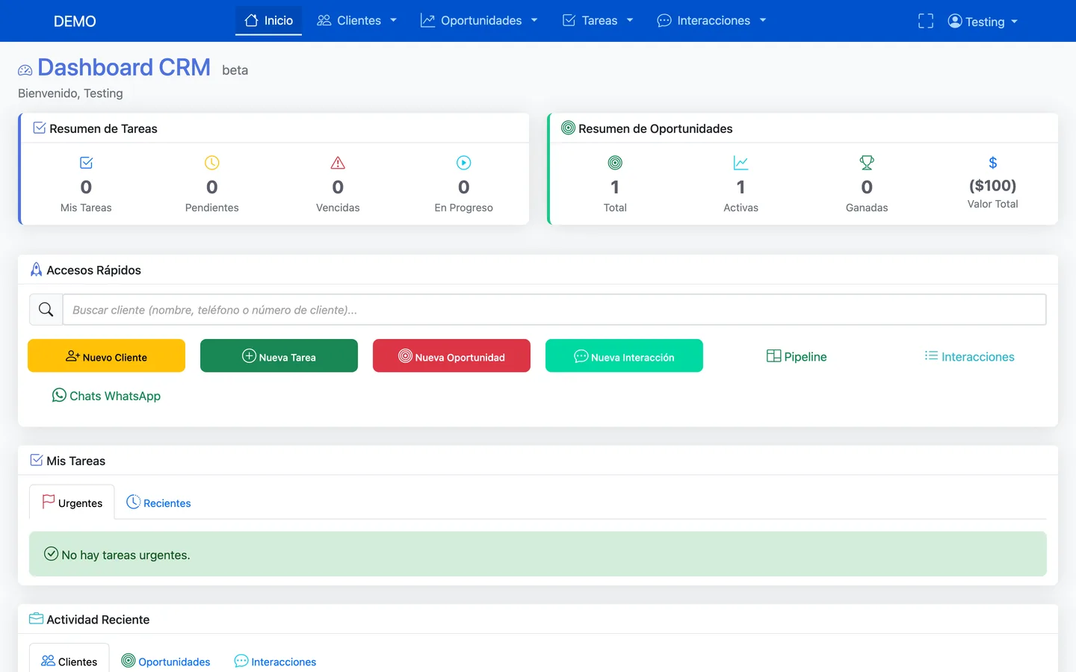
Task: Expand the Oportunidades navbar dropdown
Action: 479,21
